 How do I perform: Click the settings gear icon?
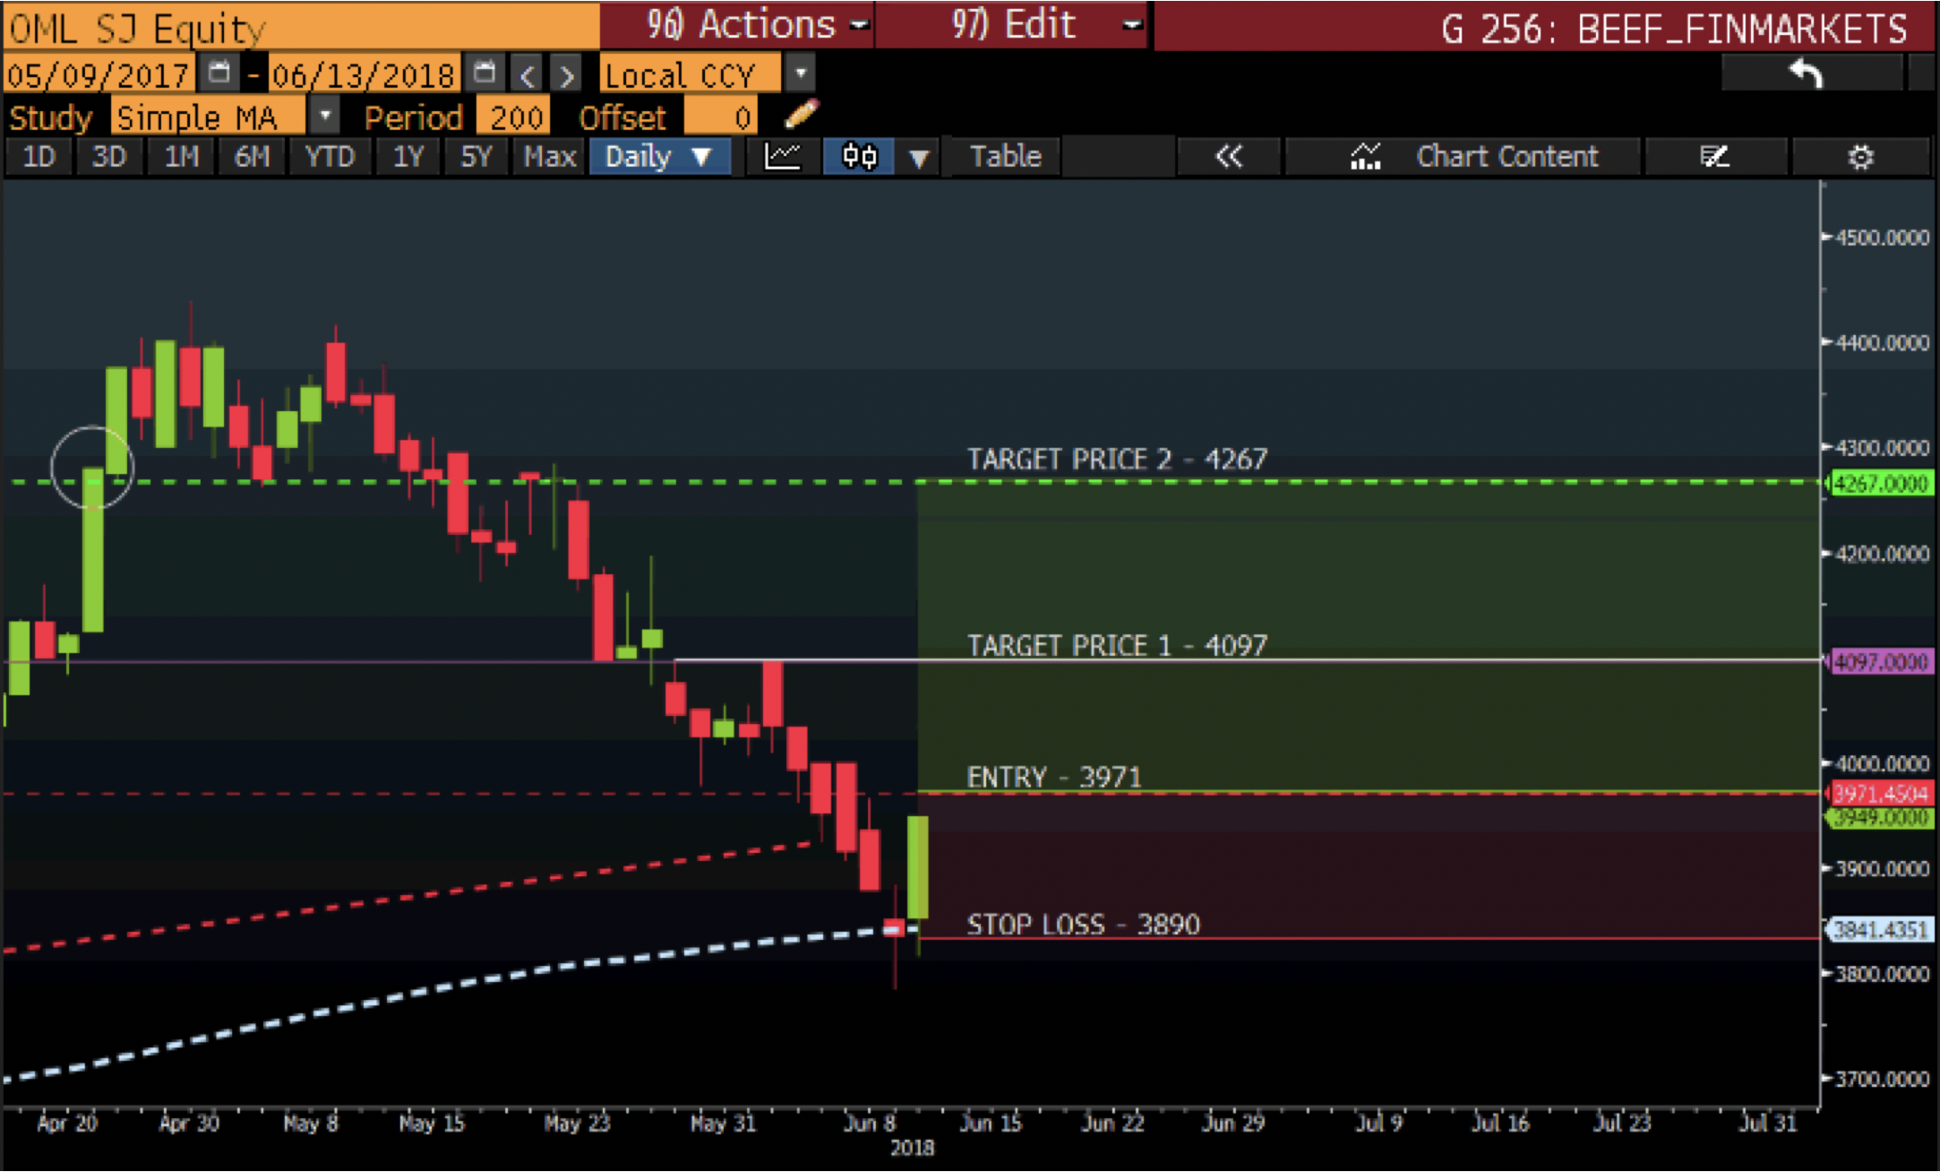click(x=1862, y=154)
